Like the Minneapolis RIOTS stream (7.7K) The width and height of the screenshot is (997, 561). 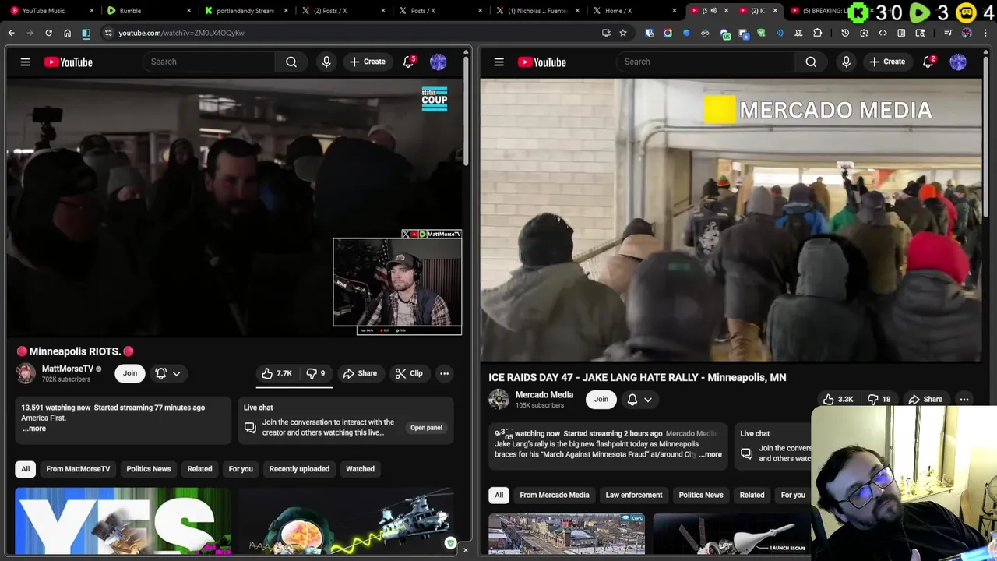277,373
